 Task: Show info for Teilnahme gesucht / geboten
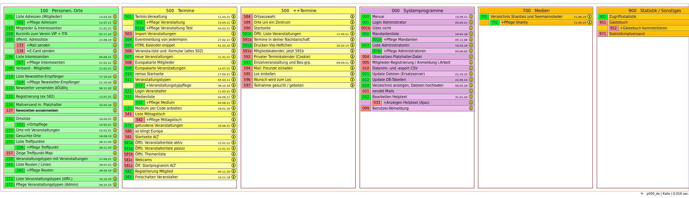352,86
